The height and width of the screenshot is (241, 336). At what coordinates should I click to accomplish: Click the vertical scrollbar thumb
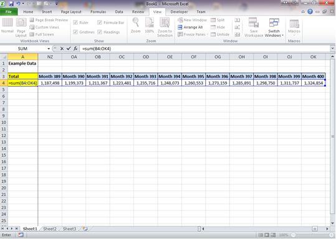click(x=333, y=136)
